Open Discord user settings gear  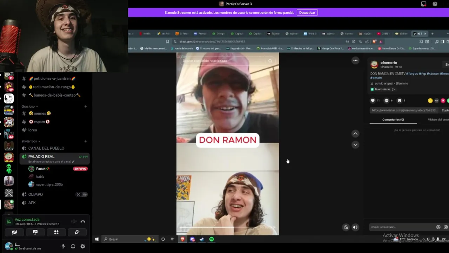pyautogui.click(x=83, y=246)
